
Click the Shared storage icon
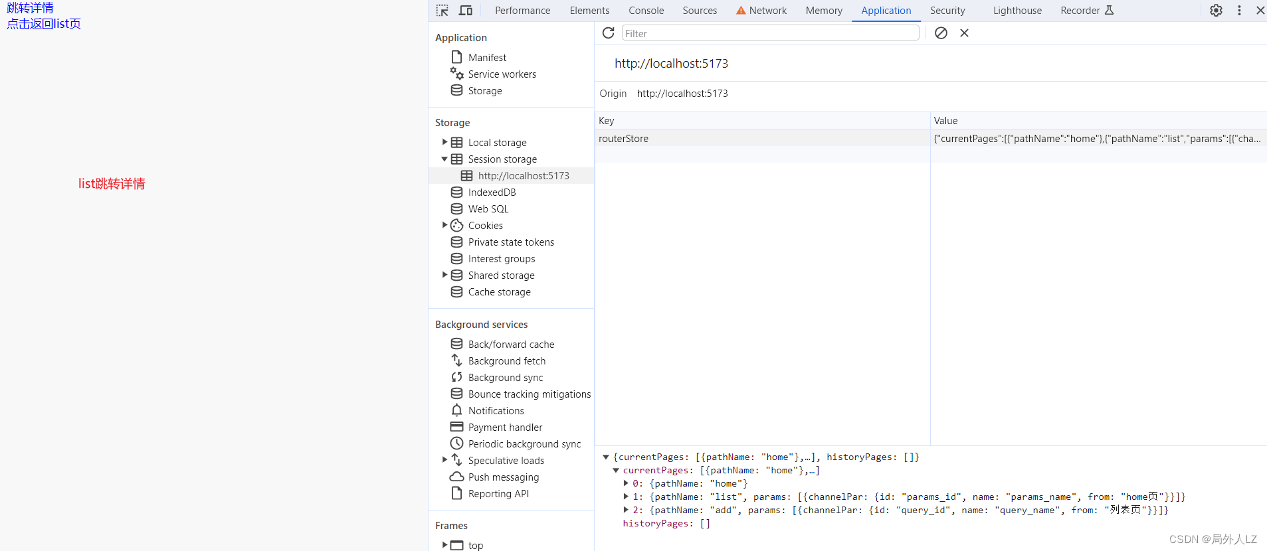[x=456, y=275]
